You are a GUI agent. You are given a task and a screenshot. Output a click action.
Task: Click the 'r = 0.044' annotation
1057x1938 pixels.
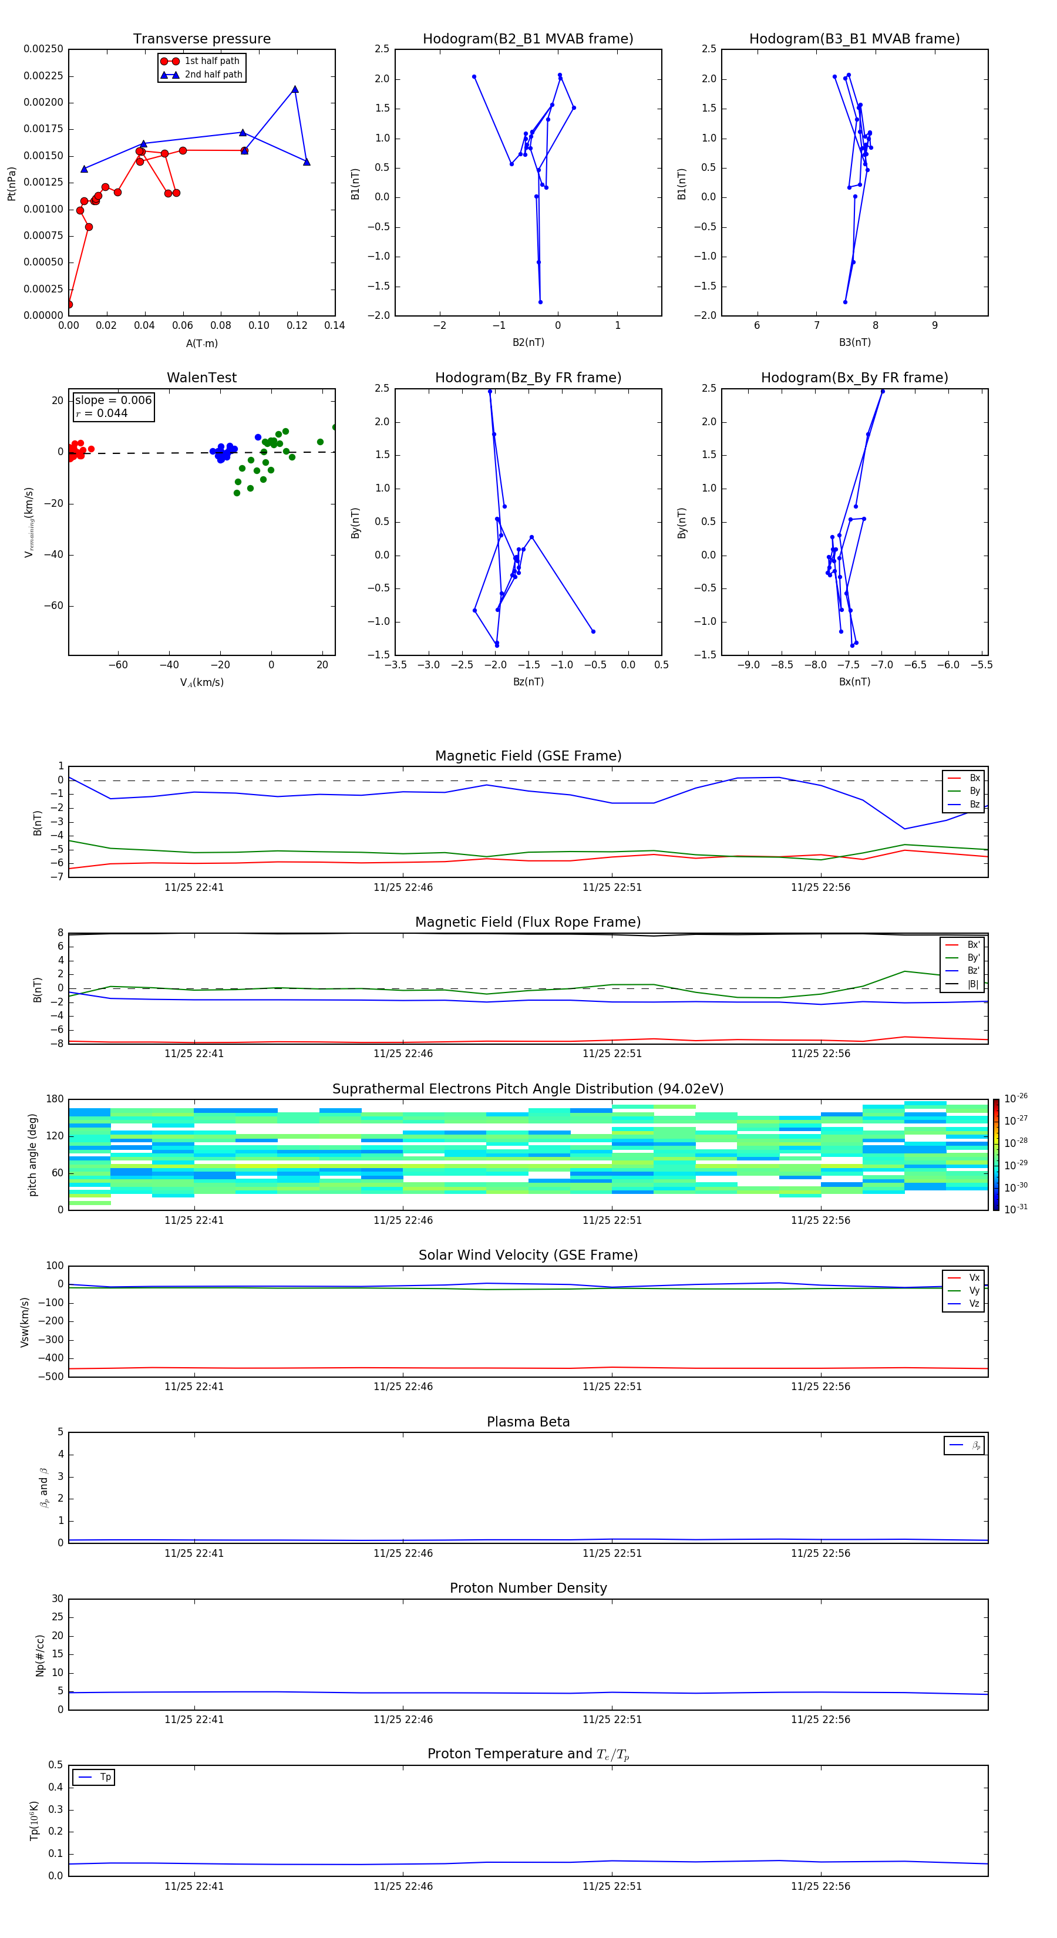102,413
